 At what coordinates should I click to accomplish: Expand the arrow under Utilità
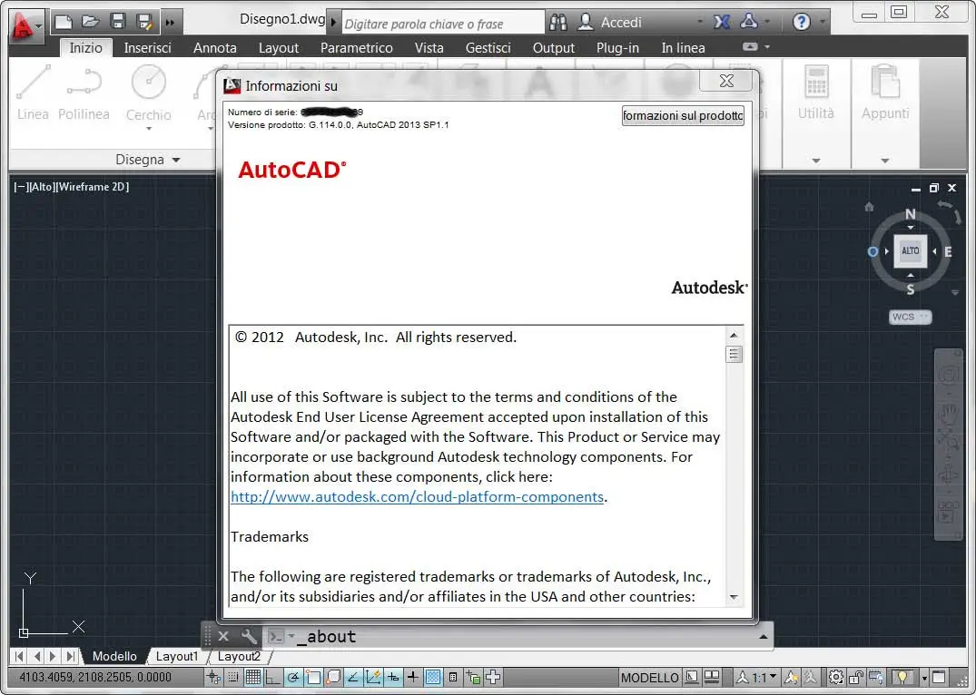pyautogui.click(x=816, y=162)
